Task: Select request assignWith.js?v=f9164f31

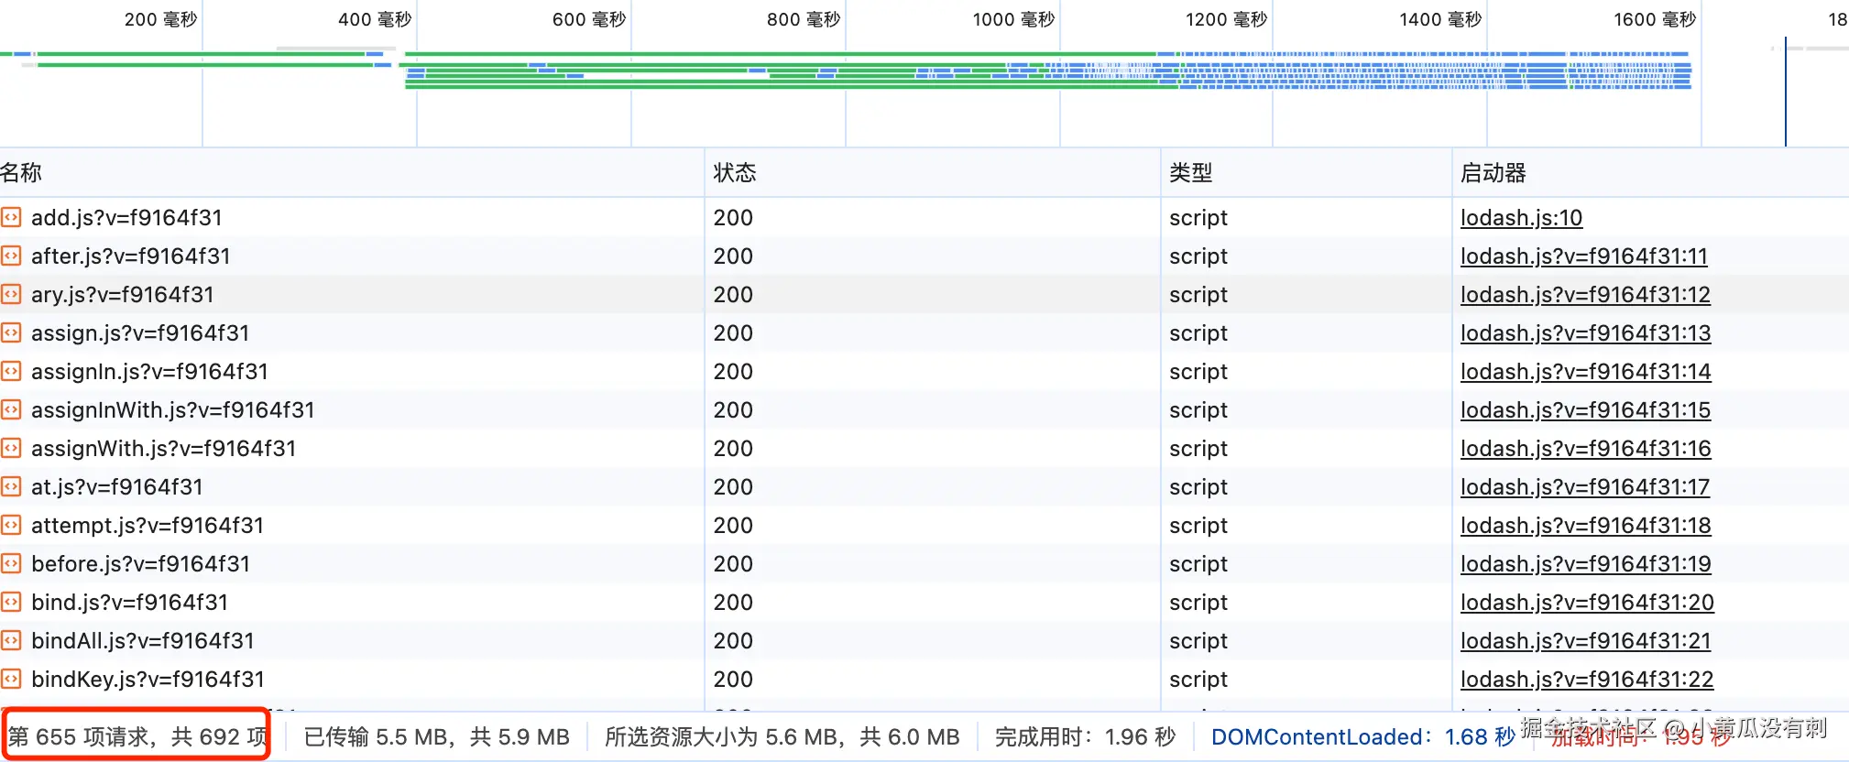Action: tap(163, 449)
